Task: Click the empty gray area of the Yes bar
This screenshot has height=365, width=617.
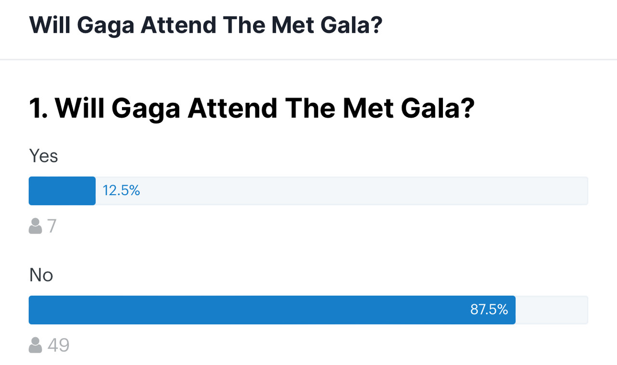Action: [342, 191]
